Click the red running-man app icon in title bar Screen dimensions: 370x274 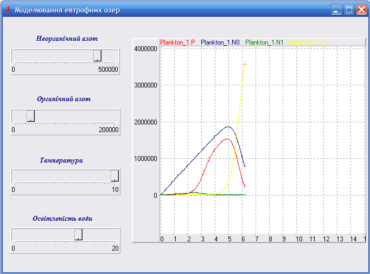click(x=8, y=10)
